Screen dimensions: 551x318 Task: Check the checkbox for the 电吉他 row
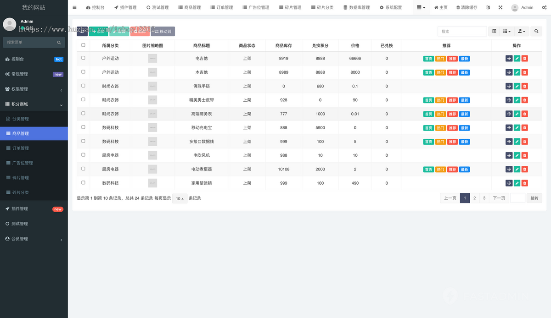pyautogui.click(x=83, y=58)
